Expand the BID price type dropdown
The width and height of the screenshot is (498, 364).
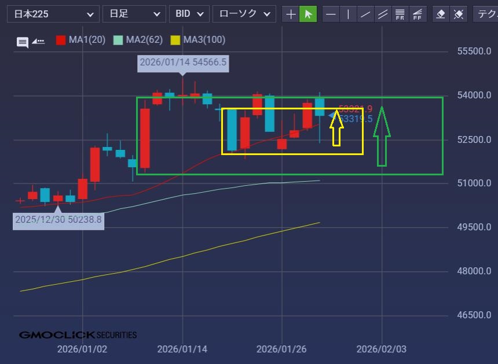click(189, 14)
